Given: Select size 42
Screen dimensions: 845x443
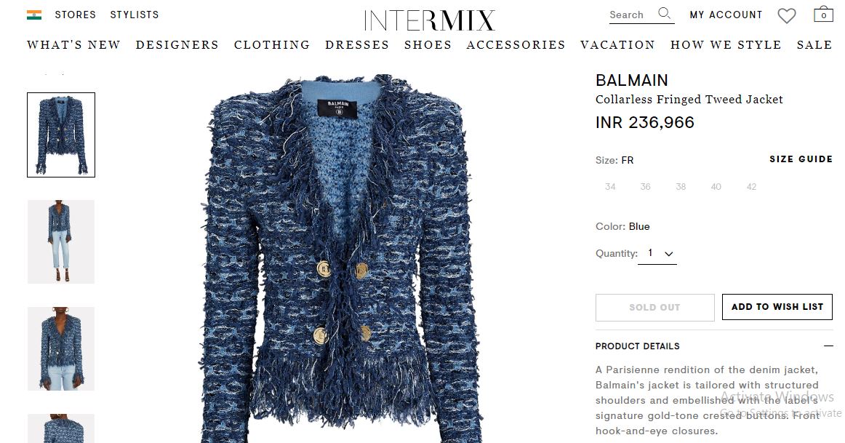Looking at the screenshot, I should click(751, 187).
